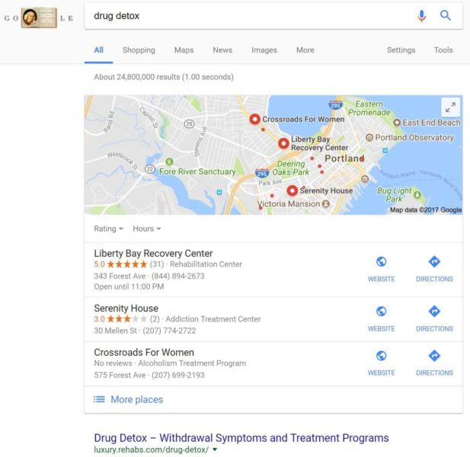
Task: Get directions to Serenity House
Action: point(434,312)
